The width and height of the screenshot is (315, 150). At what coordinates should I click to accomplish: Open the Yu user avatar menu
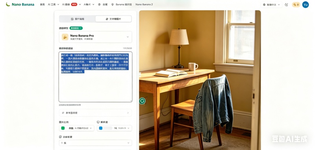pos(306,5)
